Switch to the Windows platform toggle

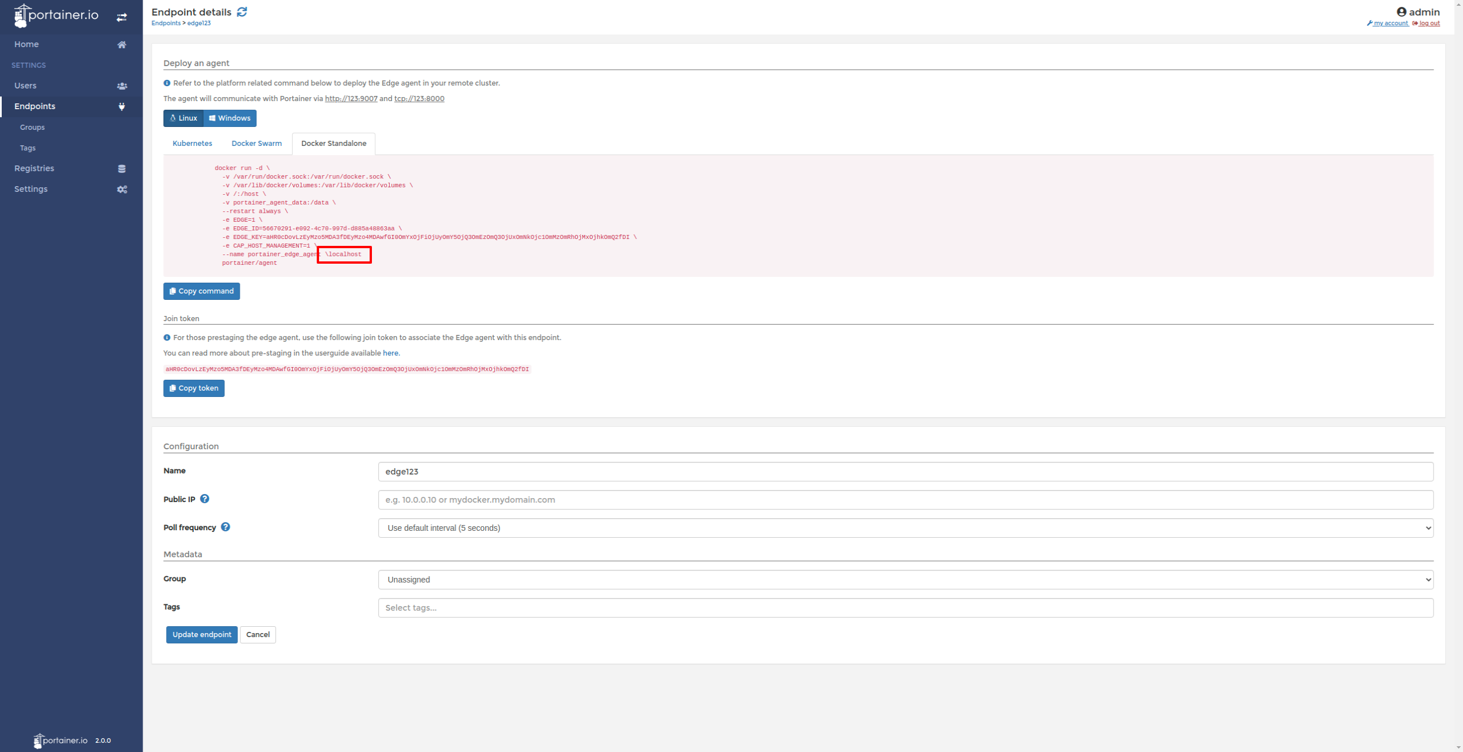coord(230,118)
